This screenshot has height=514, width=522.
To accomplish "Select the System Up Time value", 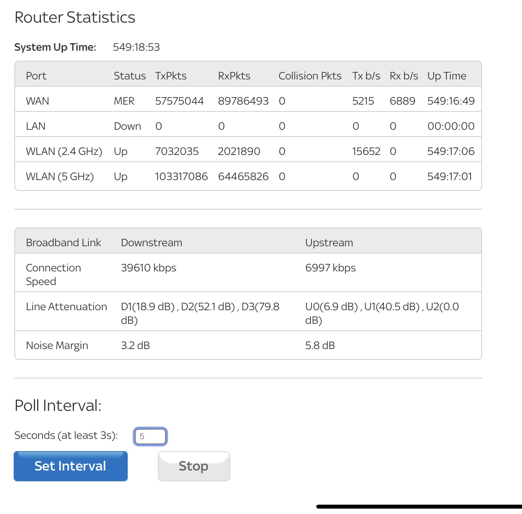I will [136, 47].
